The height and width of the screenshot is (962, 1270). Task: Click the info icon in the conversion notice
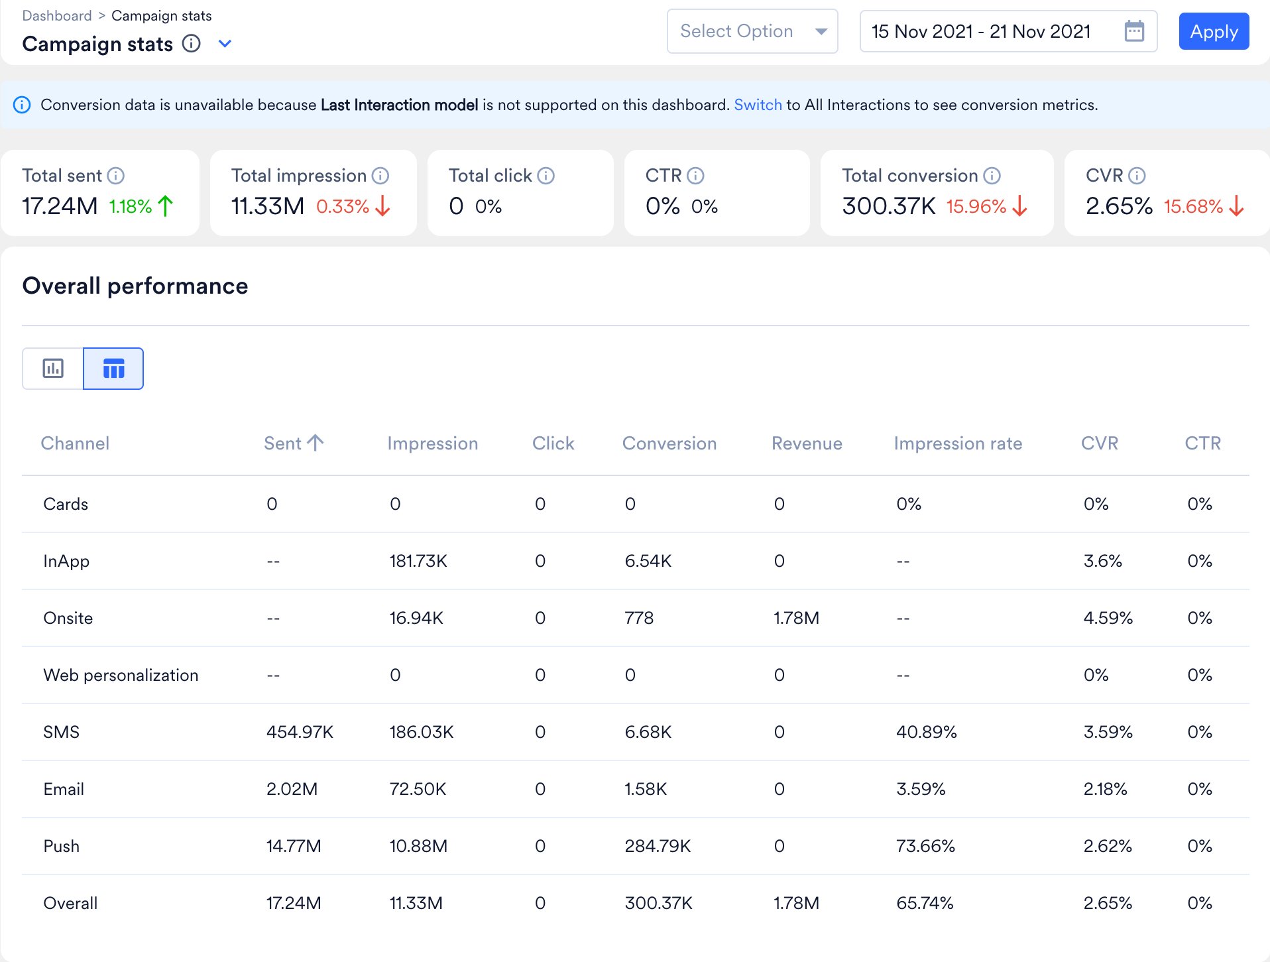click(22, 105)
